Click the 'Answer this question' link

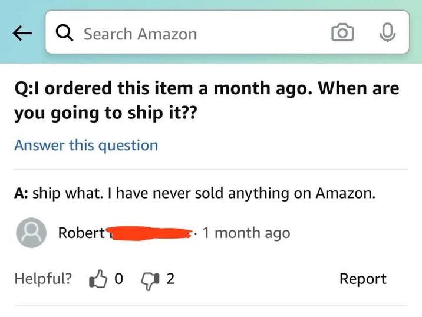(86, 145)
